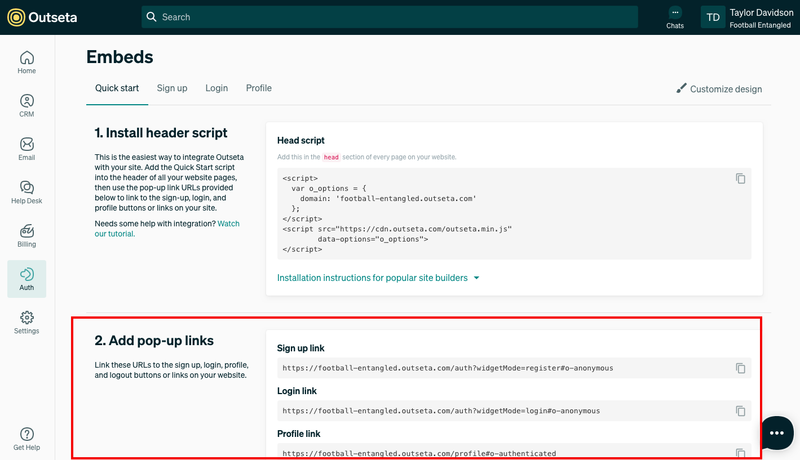
Task: Click the Login link URL text
Action: pos(441,411)
